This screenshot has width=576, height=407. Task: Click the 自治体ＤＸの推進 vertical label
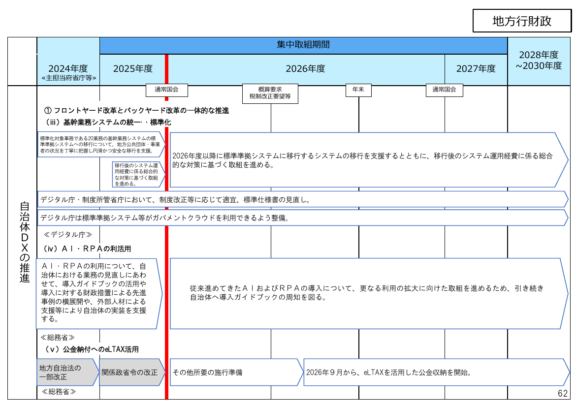[x=24, y=243]
